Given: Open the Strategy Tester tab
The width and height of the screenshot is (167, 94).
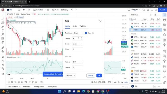Looking at the screenshot, I should coord(39,87).
